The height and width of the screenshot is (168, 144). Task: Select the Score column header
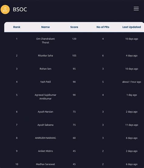point(74,27)
